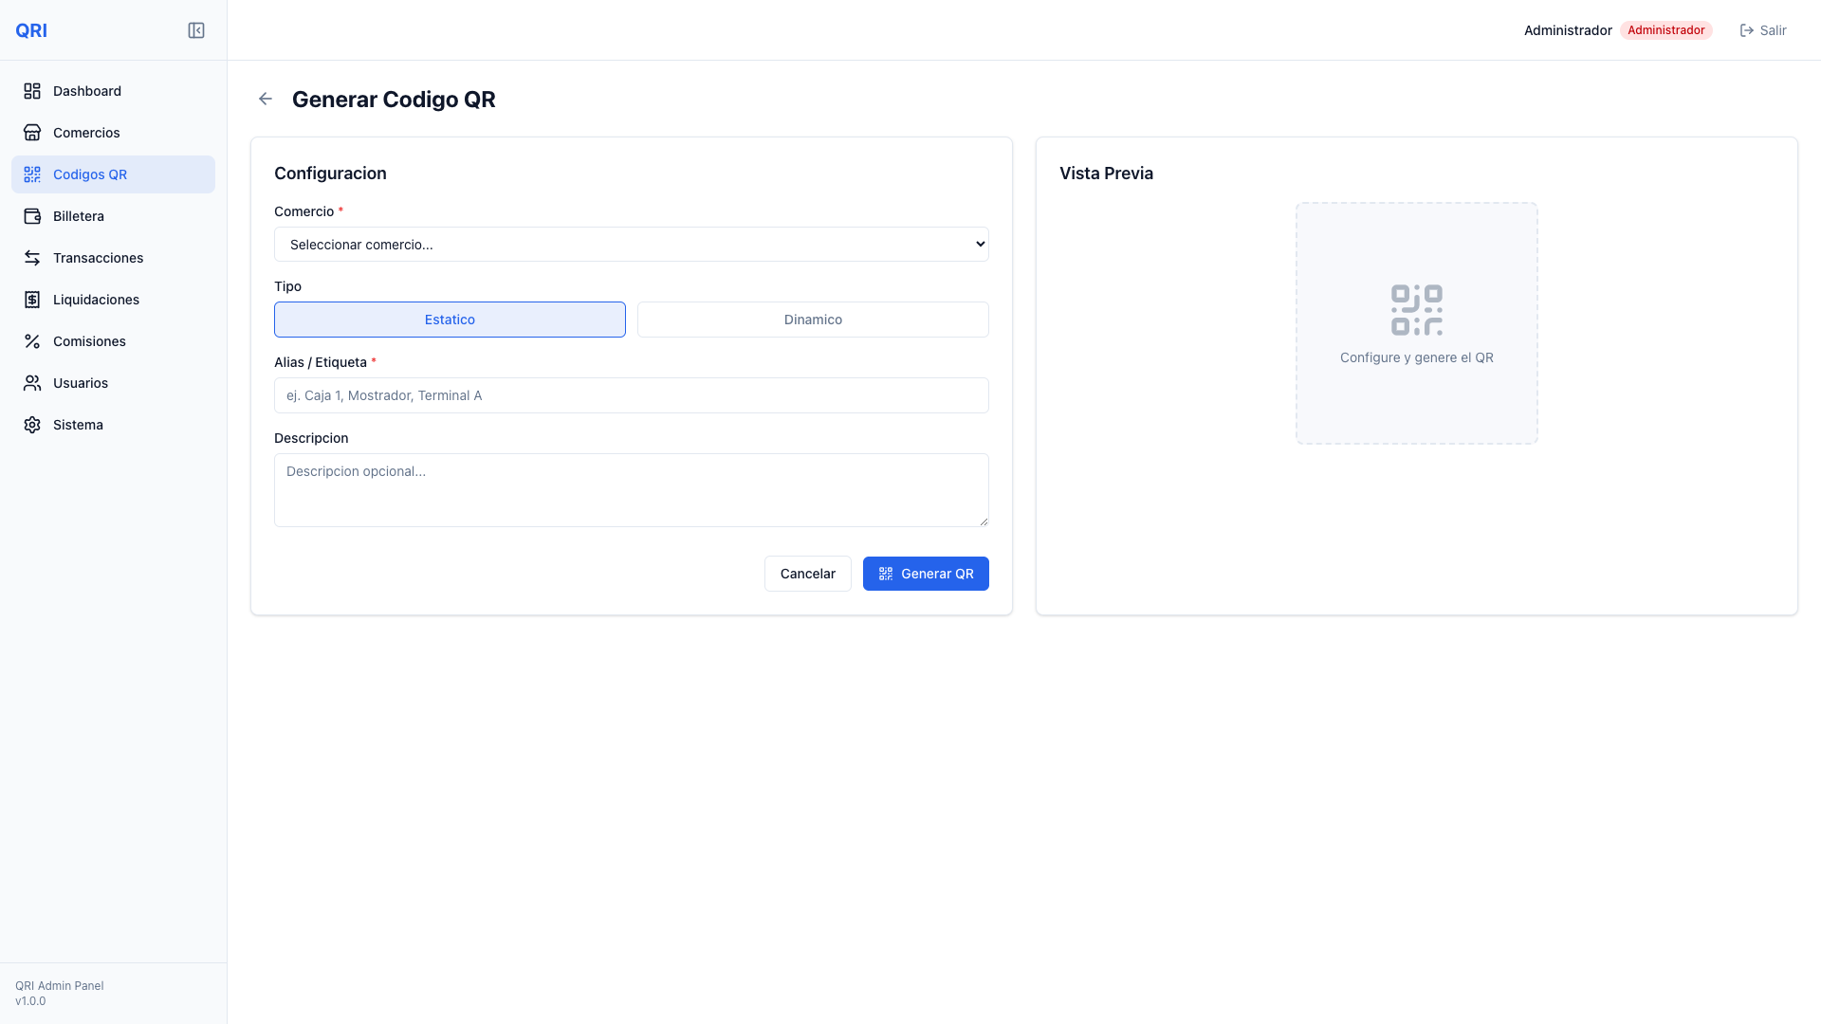Viewport: 1821px width, 1024px height.
Task: Open the Comercios menu label
Action: (x=86, y=133)
